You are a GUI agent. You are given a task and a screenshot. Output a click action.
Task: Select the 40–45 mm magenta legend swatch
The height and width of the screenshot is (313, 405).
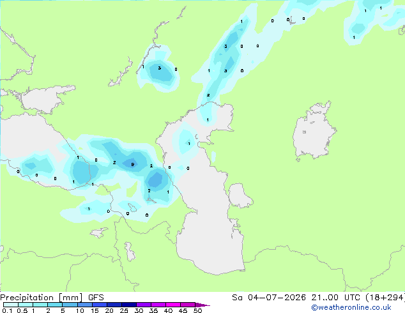[173, 305]
